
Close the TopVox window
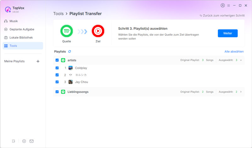[246, 5]
